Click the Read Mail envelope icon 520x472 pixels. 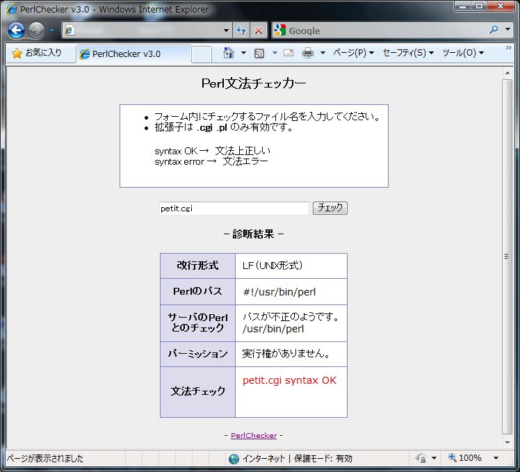click(x=289, y=53)
